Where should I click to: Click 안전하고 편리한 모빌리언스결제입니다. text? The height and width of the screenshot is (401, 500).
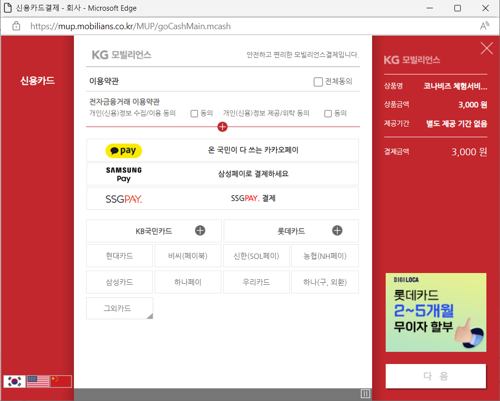click(303, 55)
